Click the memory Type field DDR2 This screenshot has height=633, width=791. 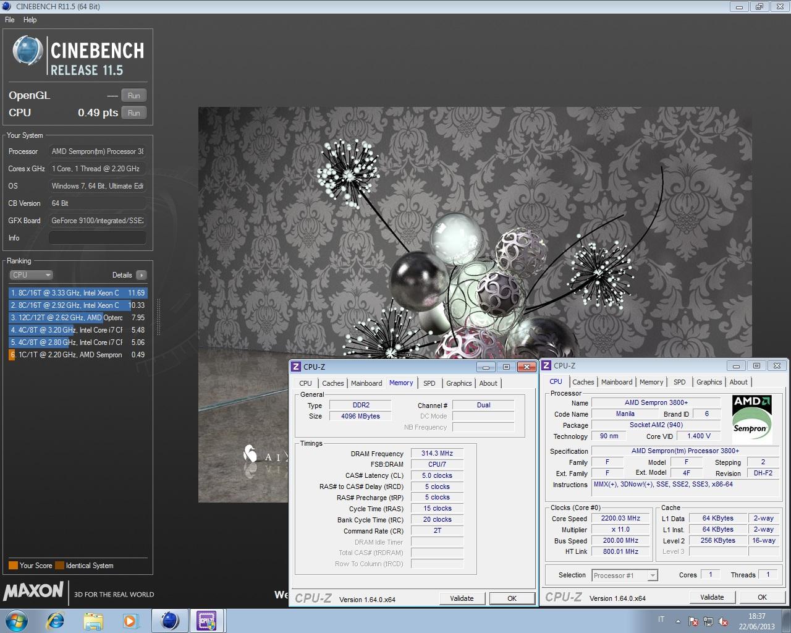[x=361, y=405]
